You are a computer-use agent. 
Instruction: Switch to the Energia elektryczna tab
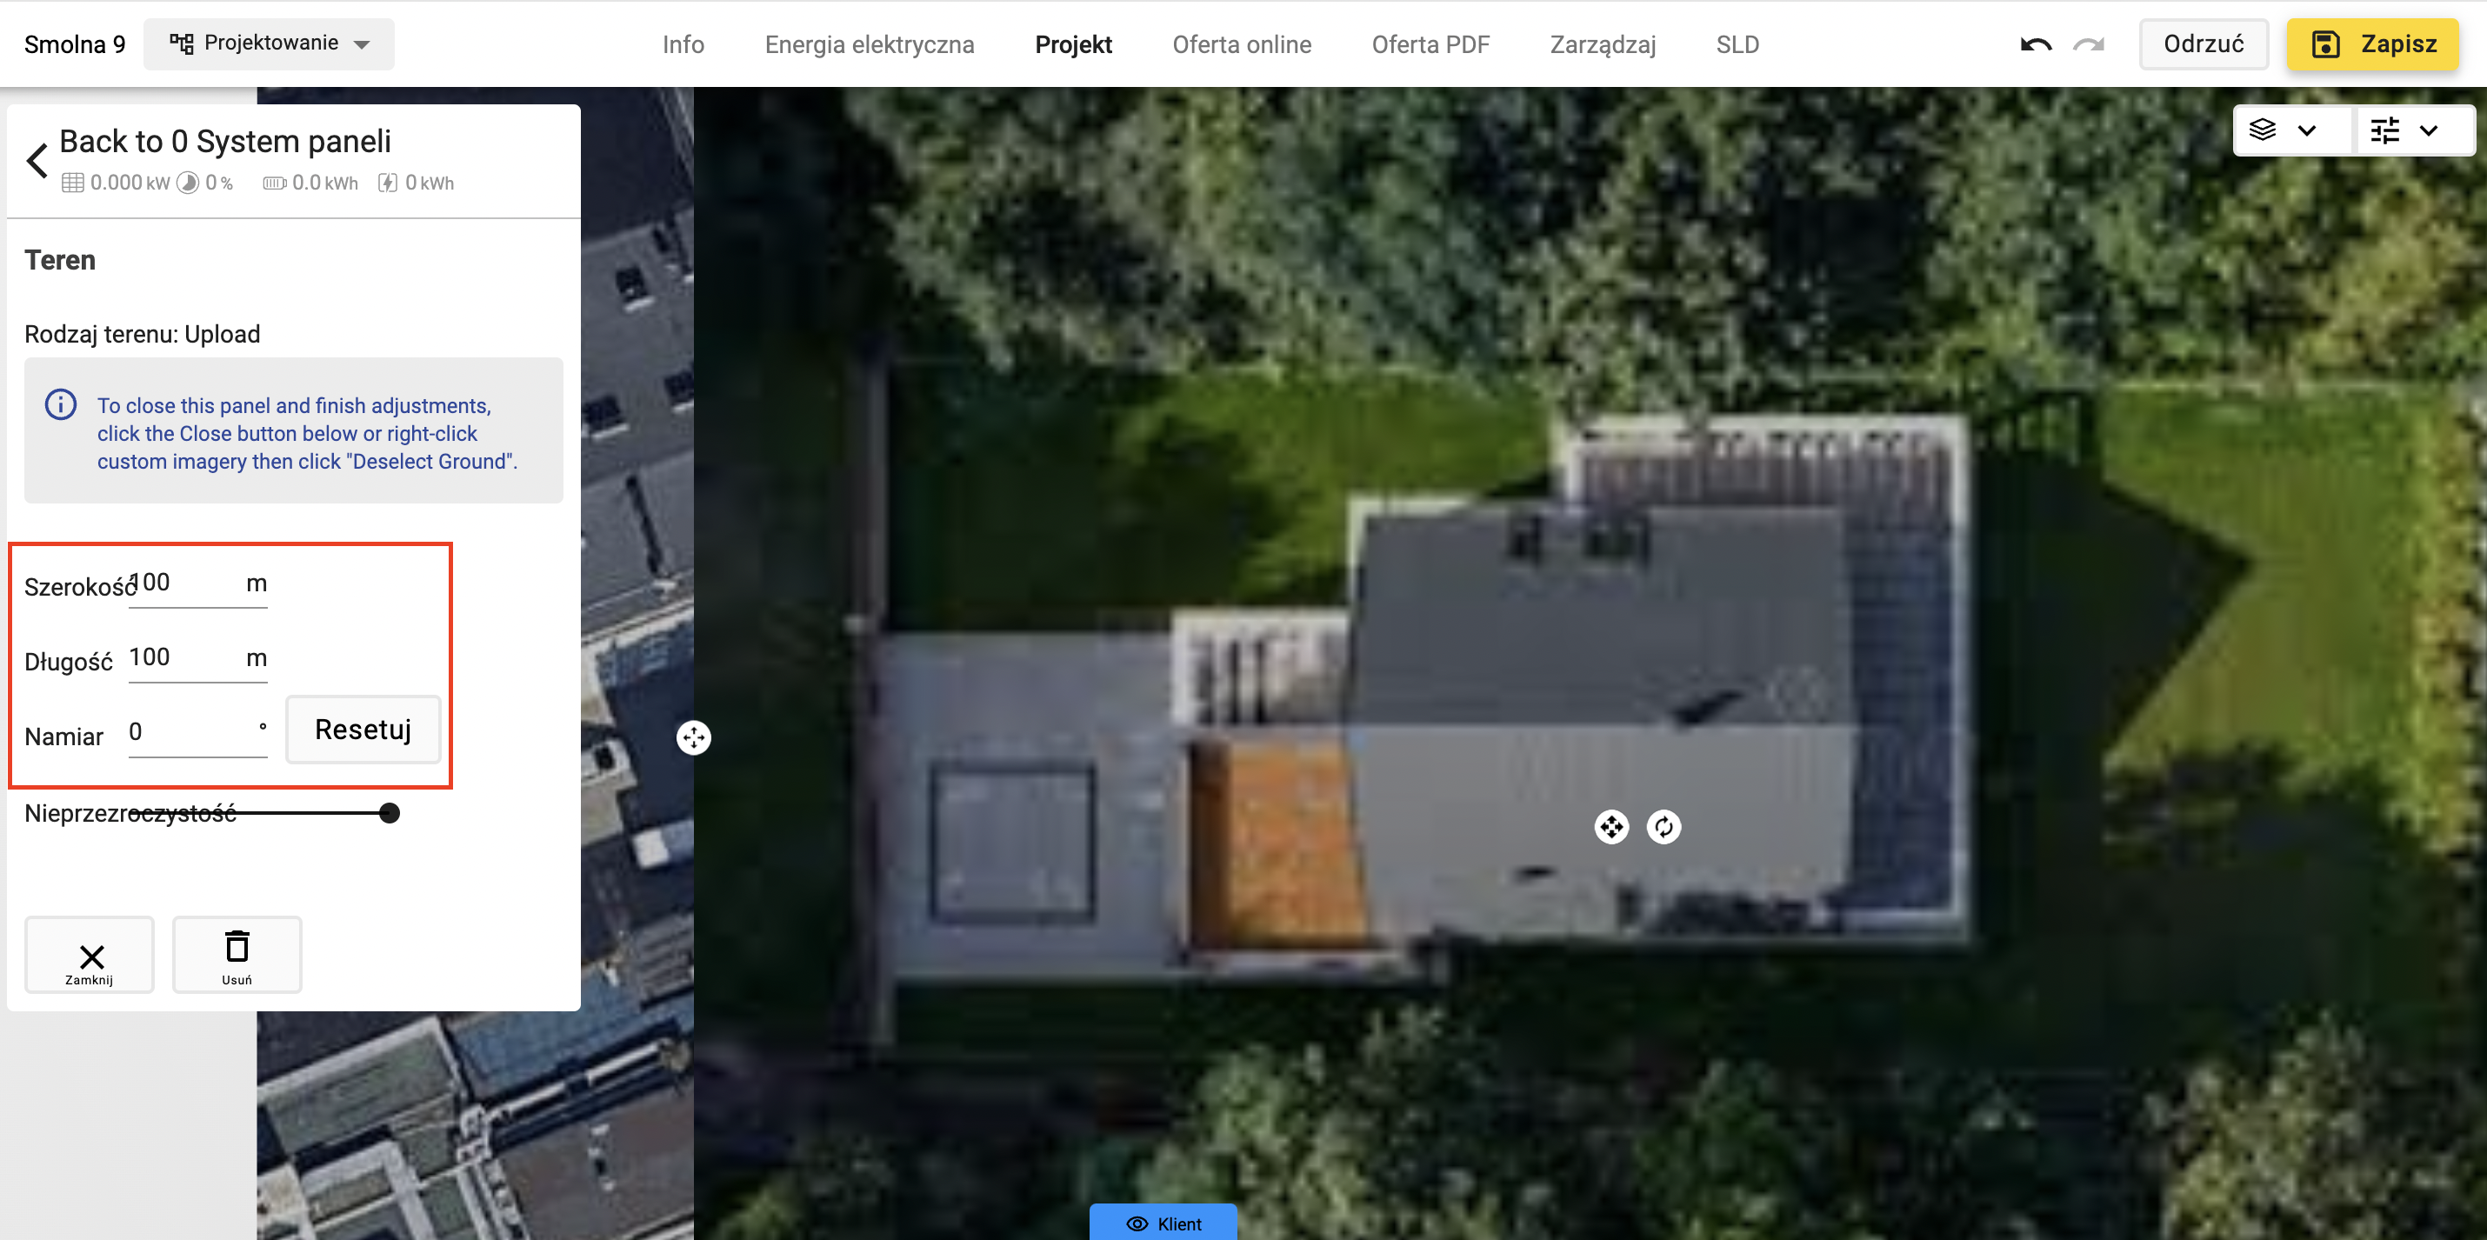point(869,44)
